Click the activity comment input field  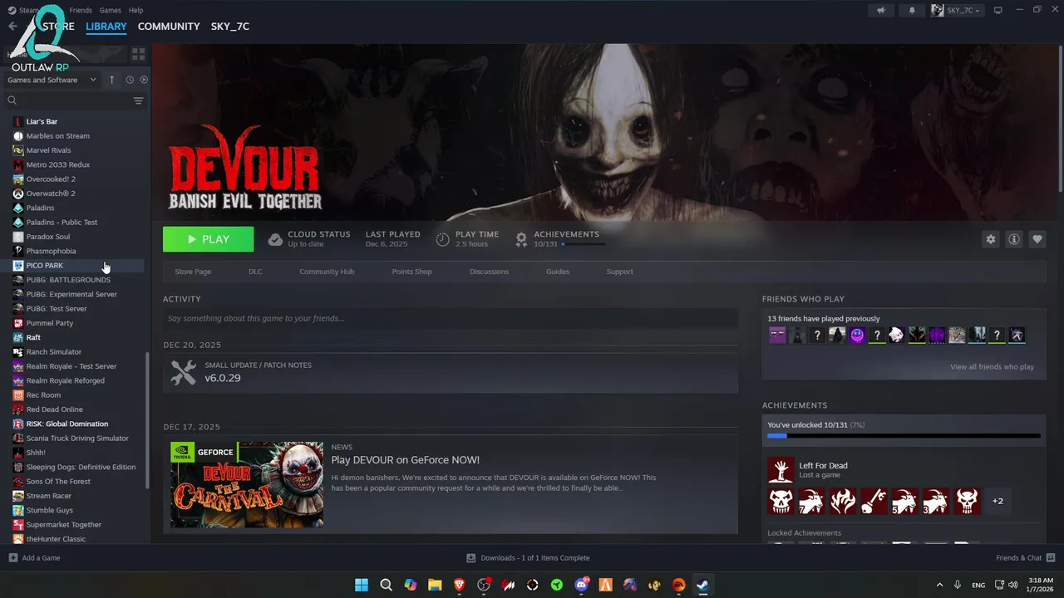click(451, 318)
